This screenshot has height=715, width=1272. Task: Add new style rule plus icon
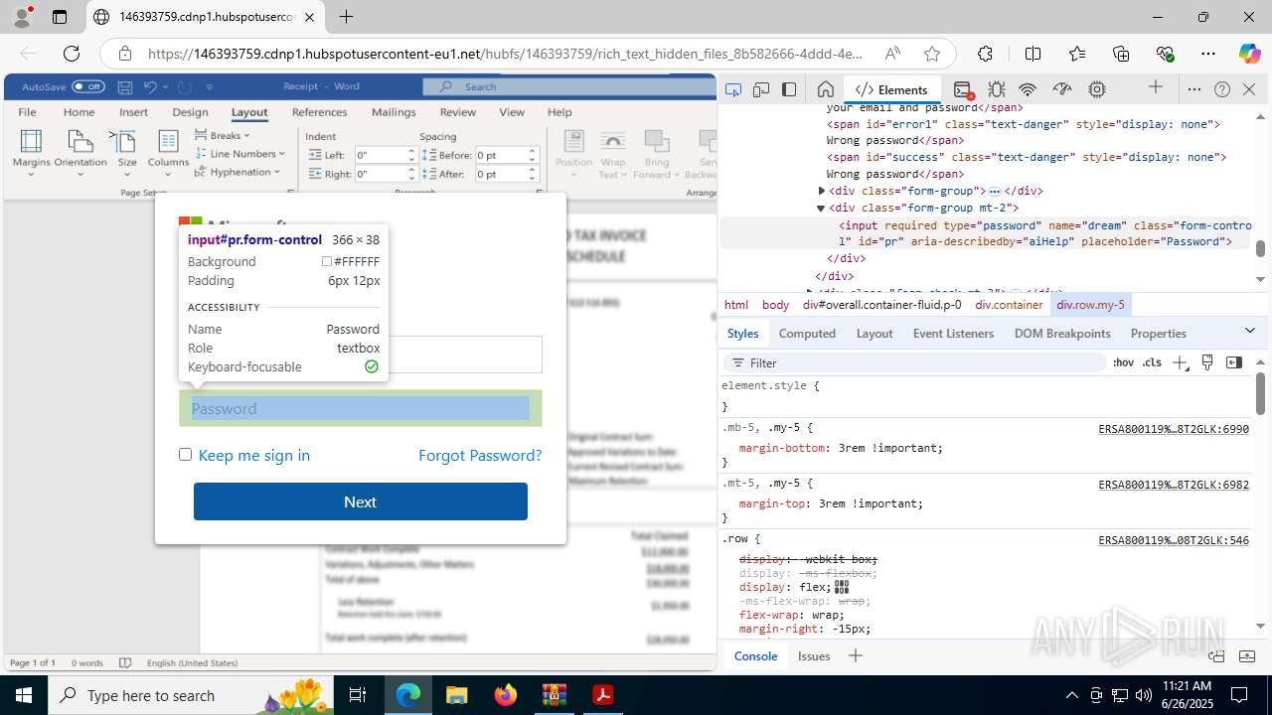(x=1180, y=362)
